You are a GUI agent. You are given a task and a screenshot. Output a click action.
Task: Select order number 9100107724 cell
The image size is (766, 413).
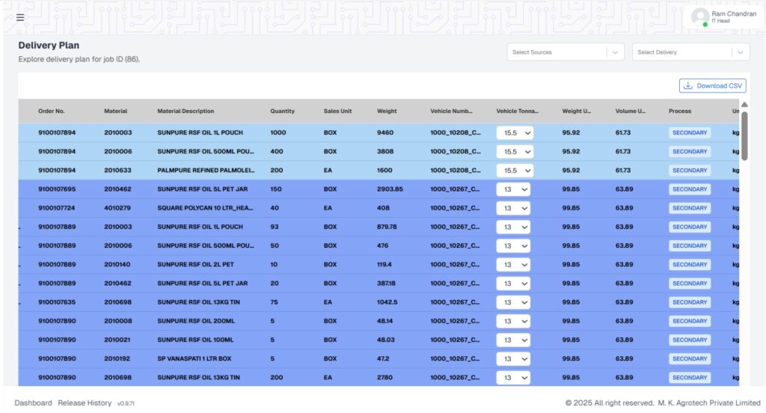57,208
